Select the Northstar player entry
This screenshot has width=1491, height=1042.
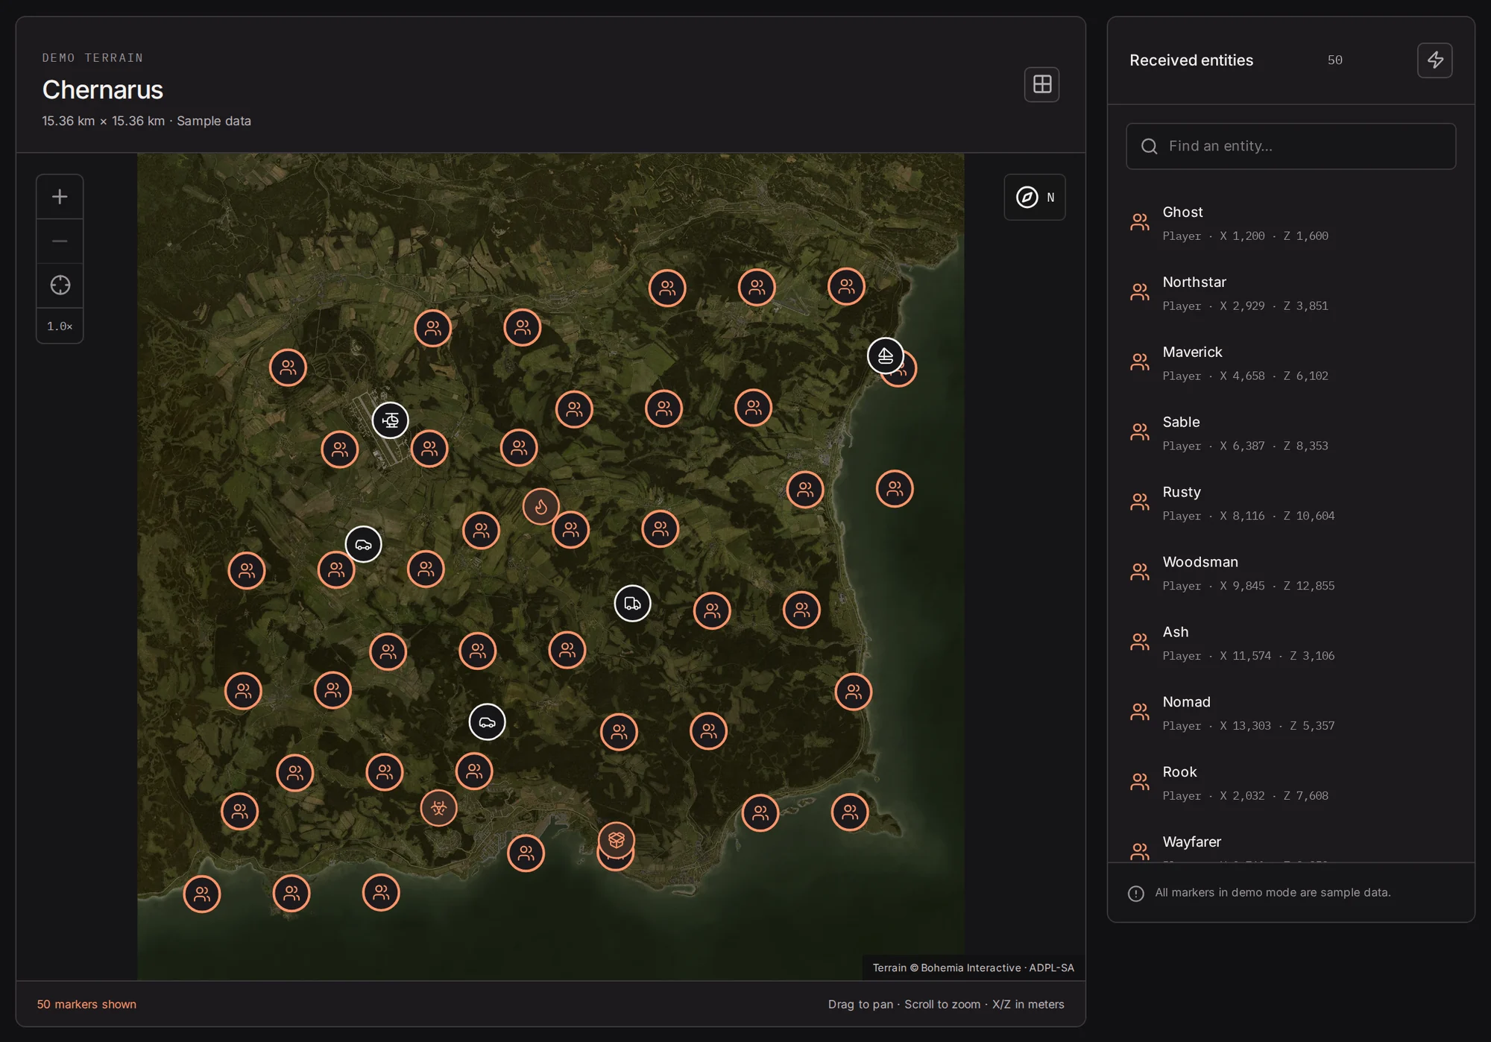coord(1290,293)
